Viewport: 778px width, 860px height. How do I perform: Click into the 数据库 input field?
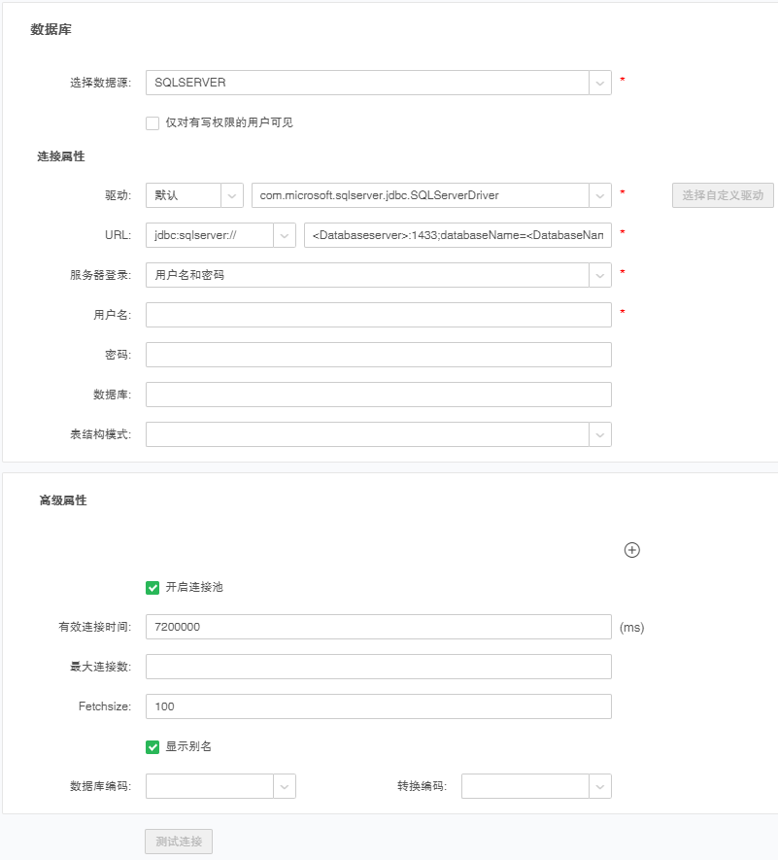pyautogui.click(x=378, y=395)
